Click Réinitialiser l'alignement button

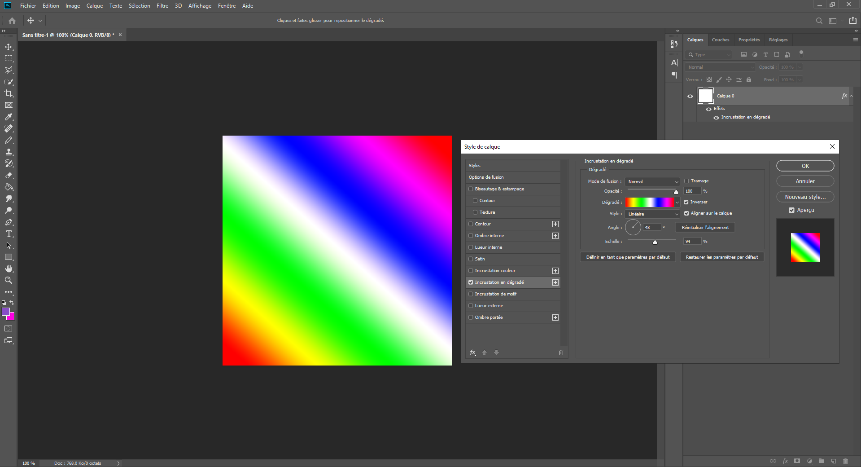705,227
